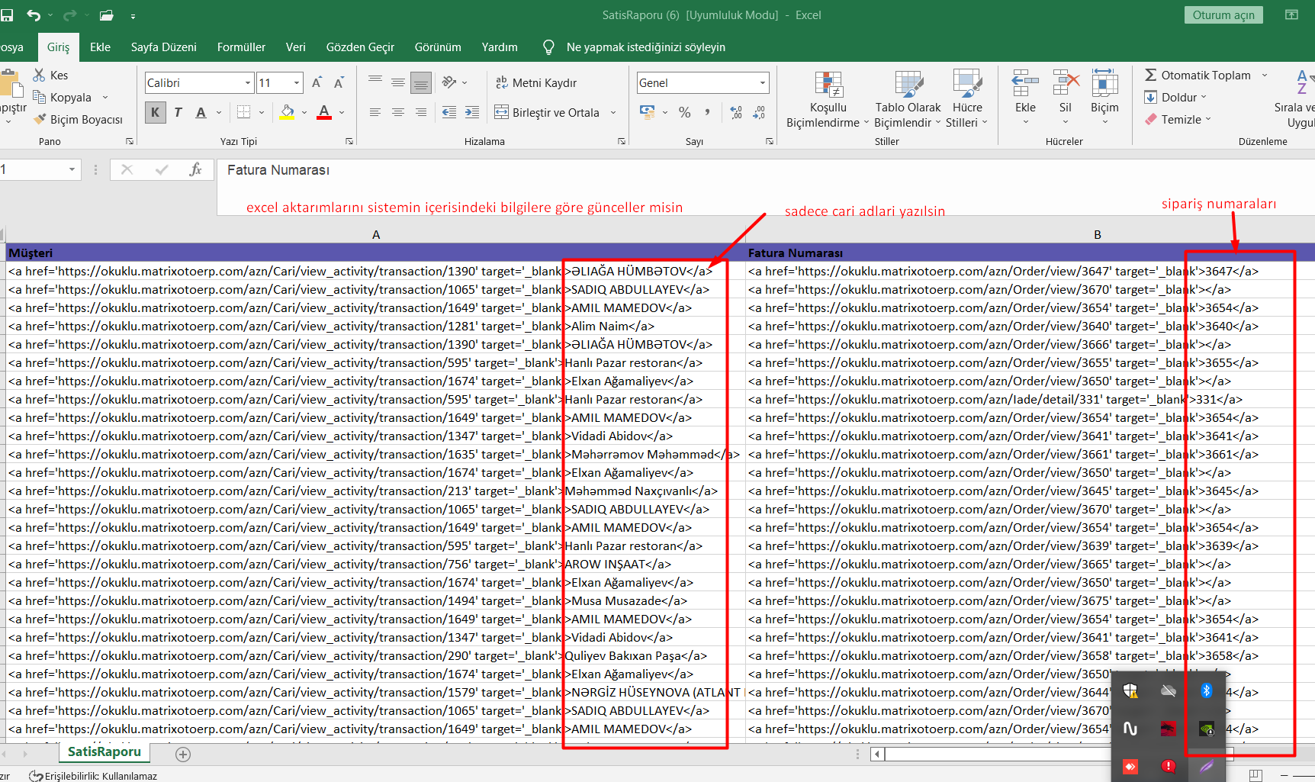Click the Bluetooth icon in system tray
The height and width of the screenshot is (782, 1315).
[x=1206, y=690]
